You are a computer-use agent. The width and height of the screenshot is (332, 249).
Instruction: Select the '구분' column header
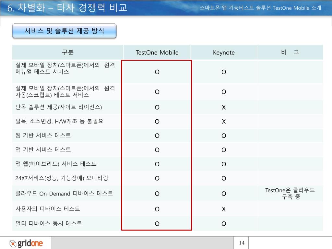pyautogui.click(x=68, y=52)
